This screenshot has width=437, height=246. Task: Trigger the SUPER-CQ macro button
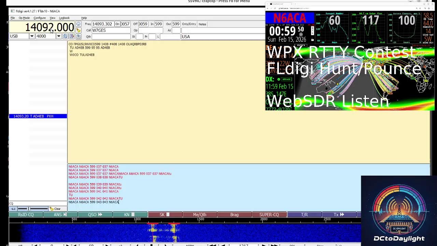[x=269, y=215]
